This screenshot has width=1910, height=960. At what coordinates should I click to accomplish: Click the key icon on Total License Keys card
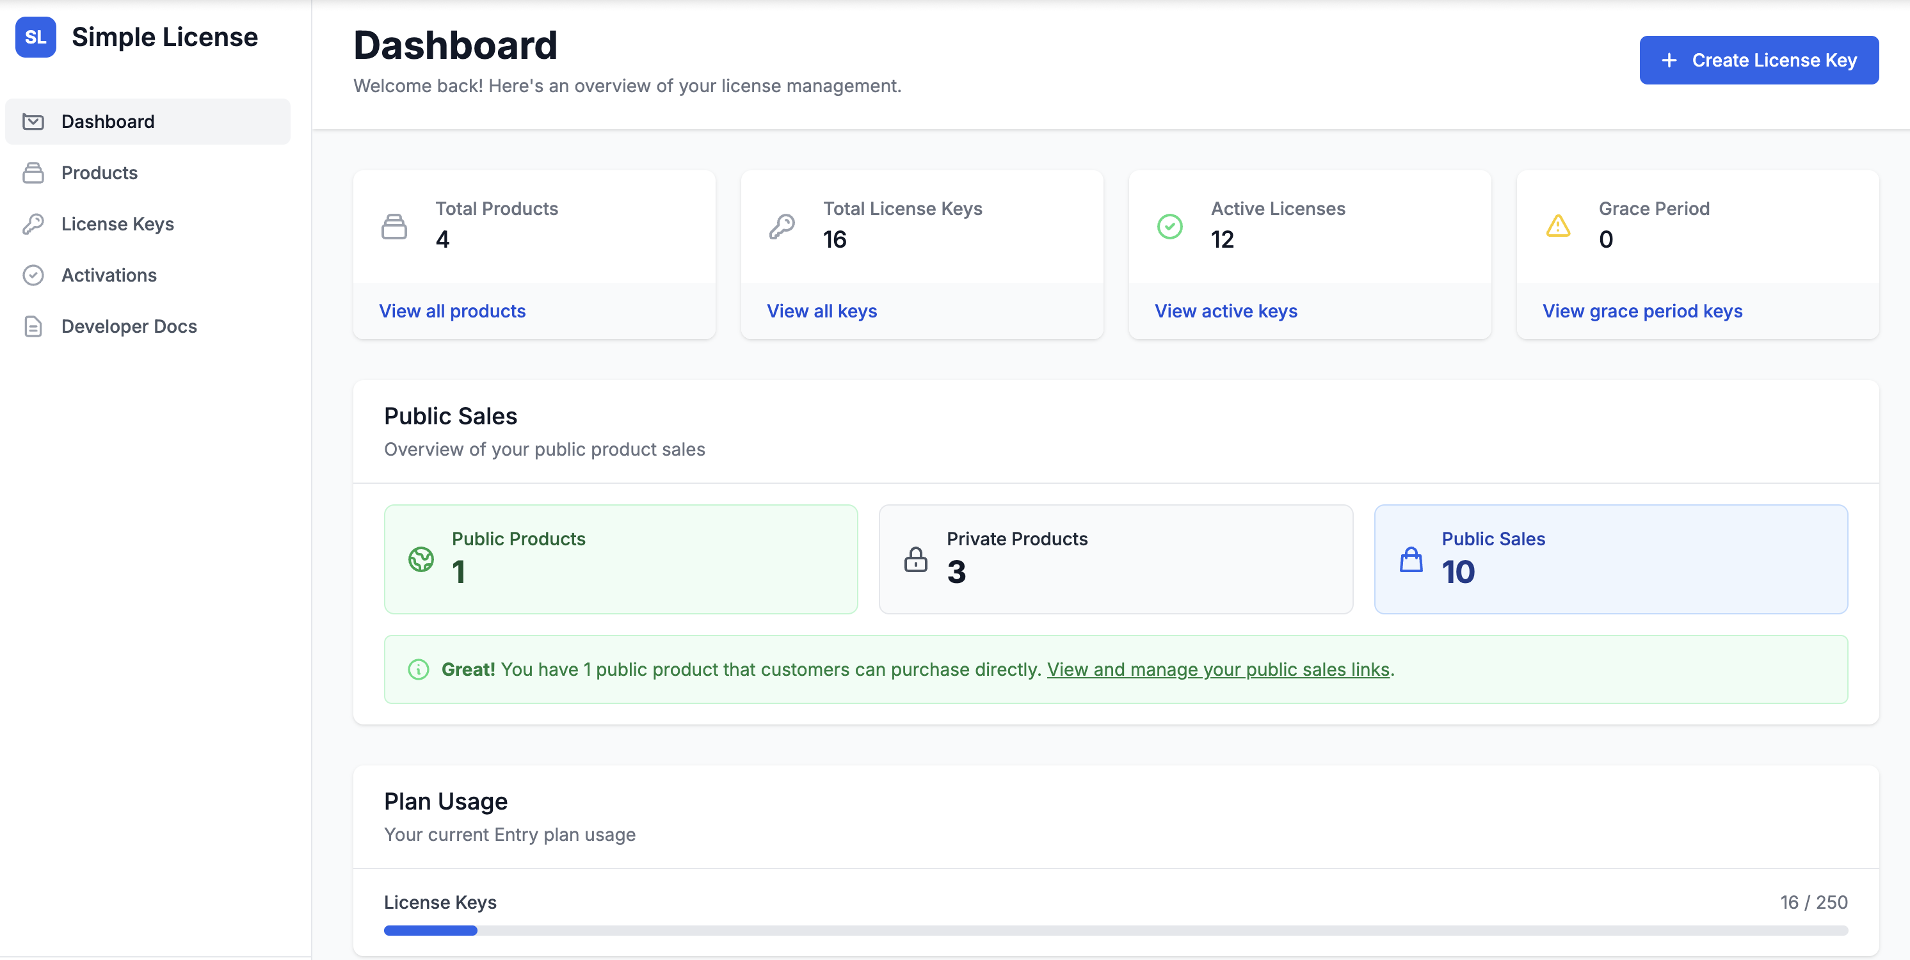[782, 226]
